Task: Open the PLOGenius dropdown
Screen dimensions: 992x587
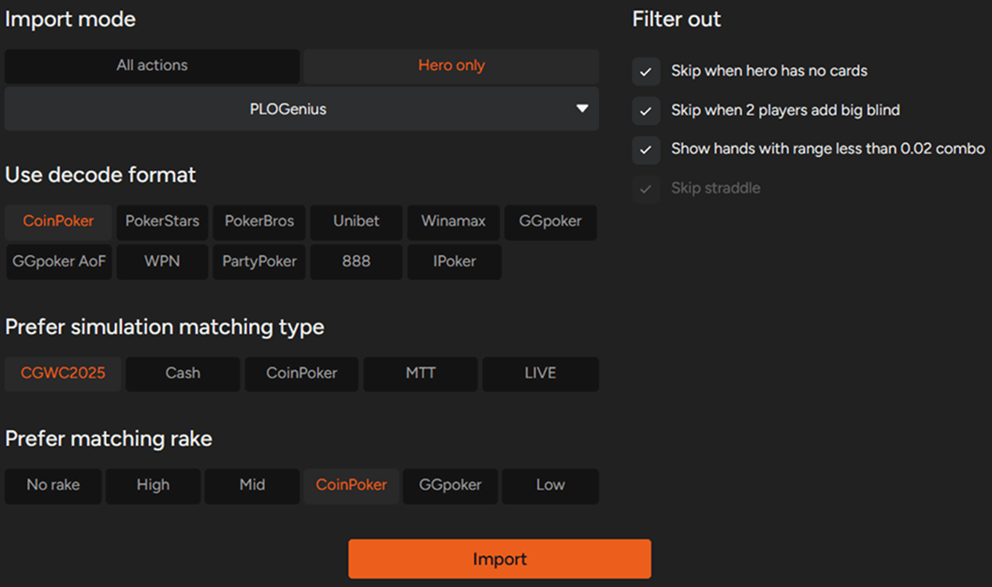Action: 301,109
